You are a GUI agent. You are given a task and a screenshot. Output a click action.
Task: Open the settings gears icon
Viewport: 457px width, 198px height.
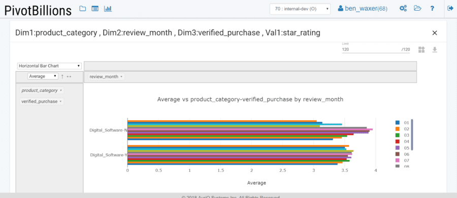(403, 9)
